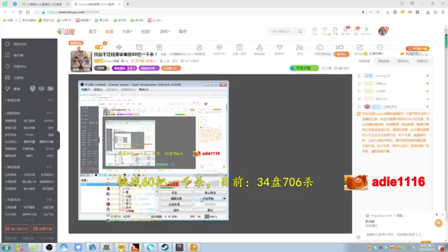Click the pulse waveform icon in stream toolbar
Screen dimensions: 448x252
119,47
